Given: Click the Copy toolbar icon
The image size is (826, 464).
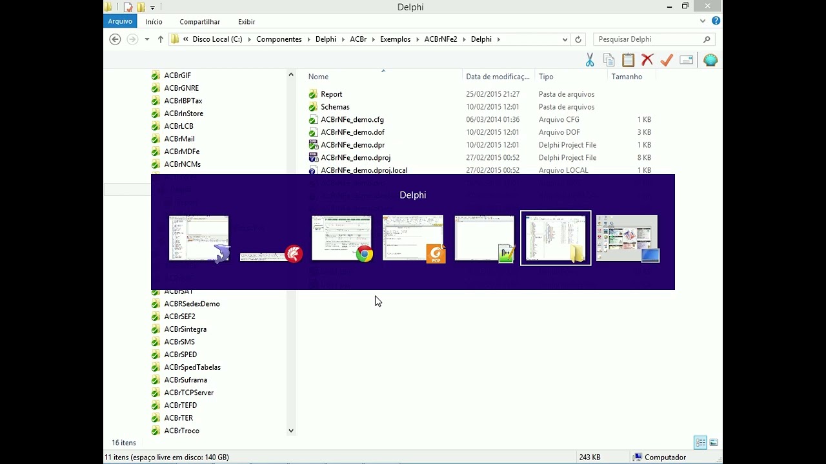Looking at the screenshot, I should [609, 60].
